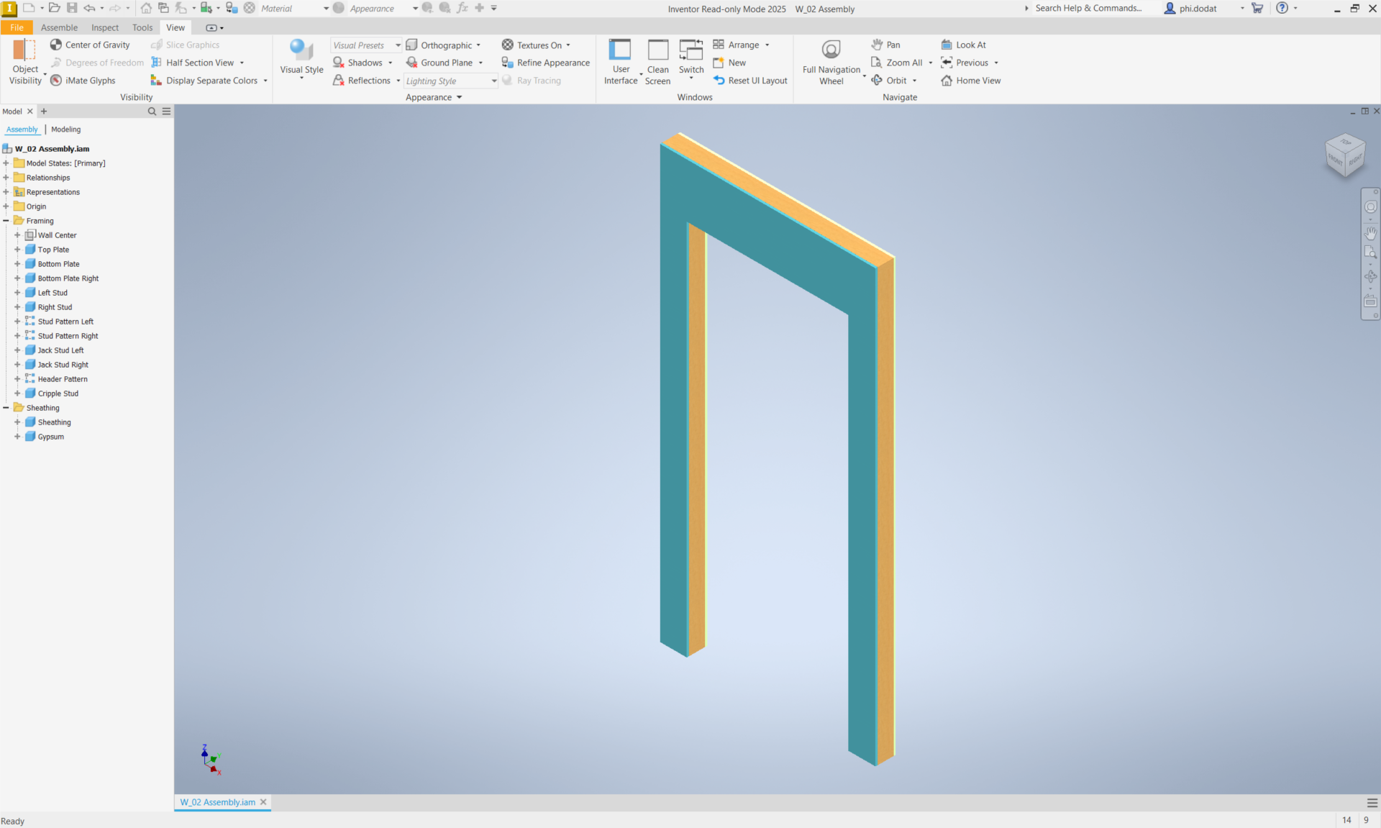Click the Home View icon
This screenshot has width=1381, height=828.
[x=947, y=81]
